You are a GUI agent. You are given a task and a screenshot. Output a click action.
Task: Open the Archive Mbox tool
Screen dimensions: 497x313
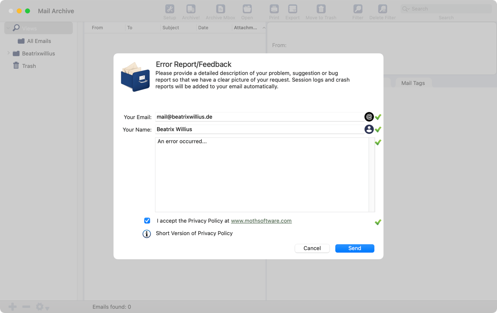tap(220, 9)
